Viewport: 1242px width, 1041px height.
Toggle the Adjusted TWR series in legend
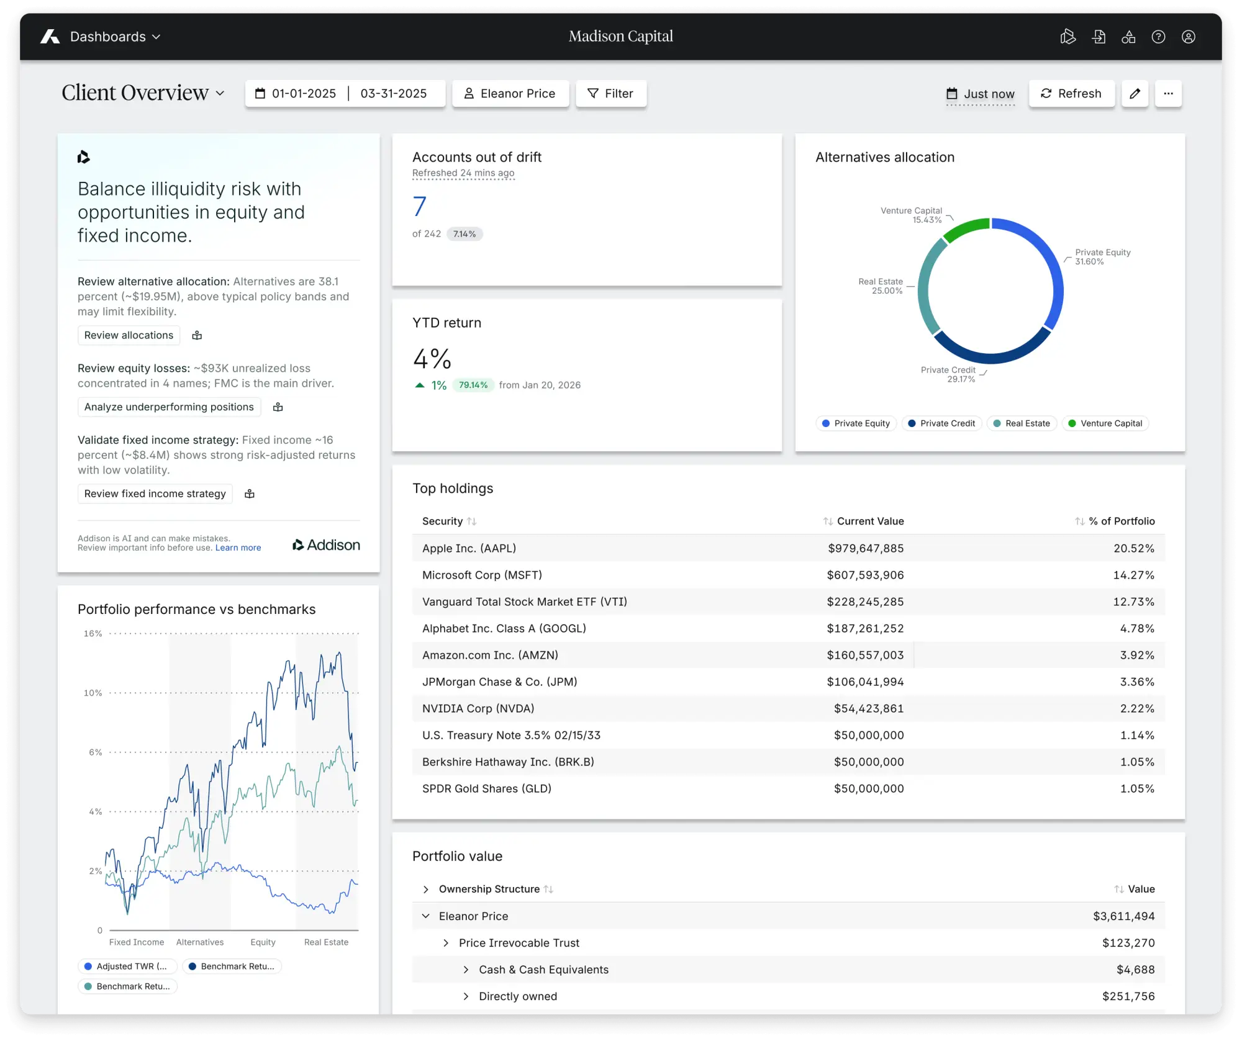point(127,967)
